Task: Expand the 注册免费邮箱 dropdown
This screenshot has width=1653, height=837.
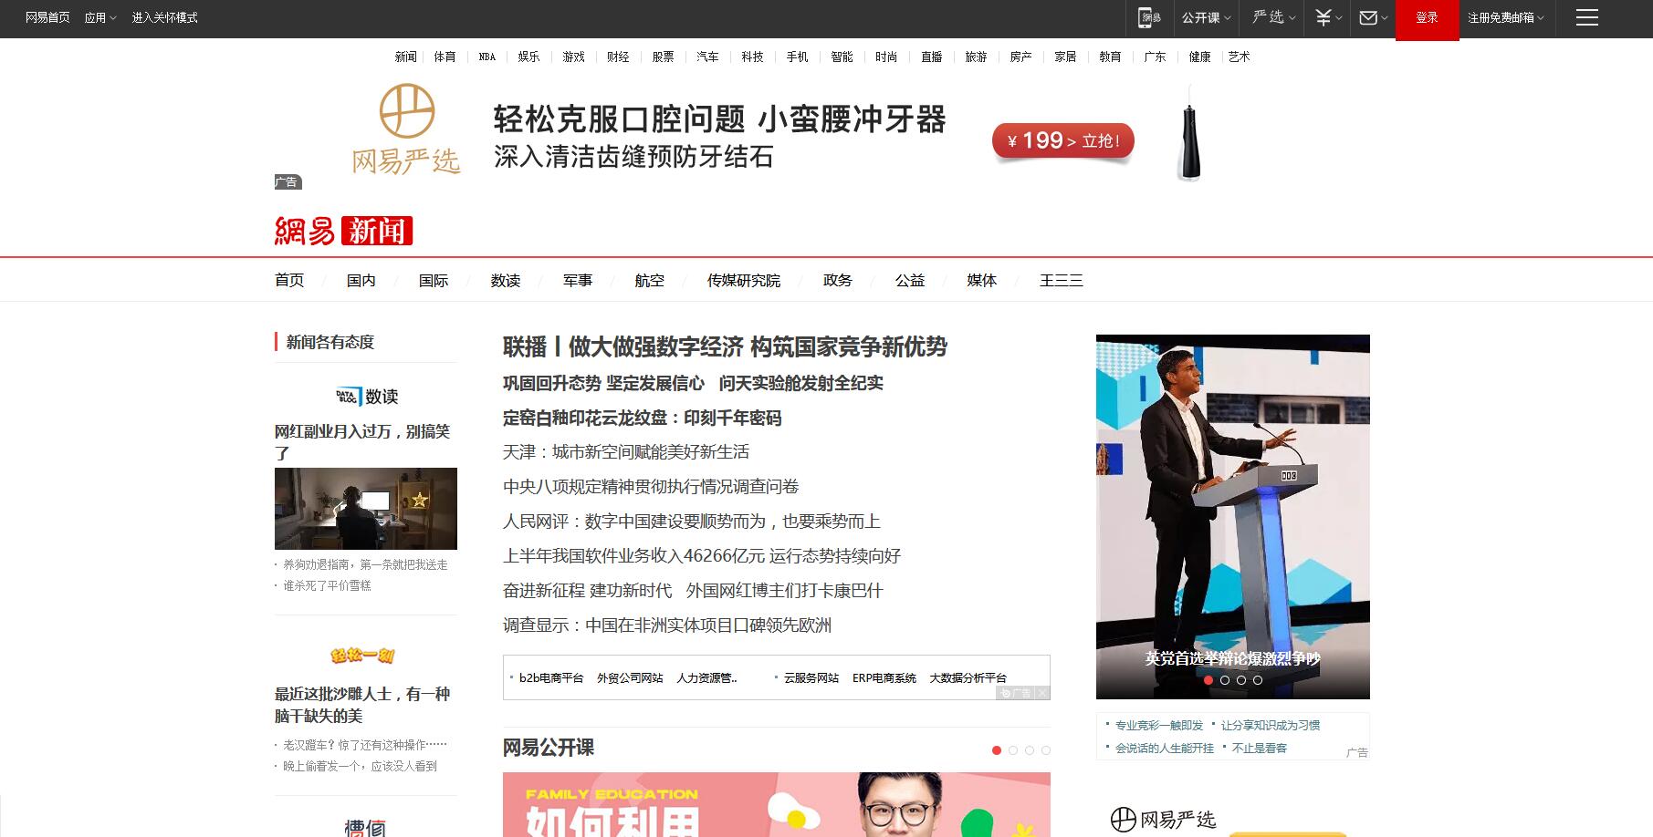Action: [1506, 17]
